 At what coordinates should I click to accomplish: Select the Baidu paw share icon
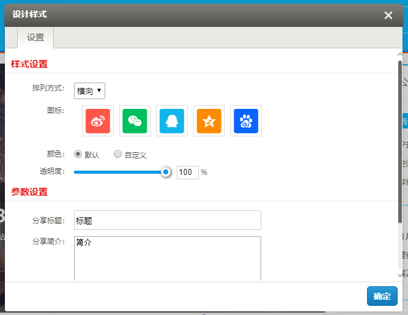pyautogui.click(x=246, y=121)
